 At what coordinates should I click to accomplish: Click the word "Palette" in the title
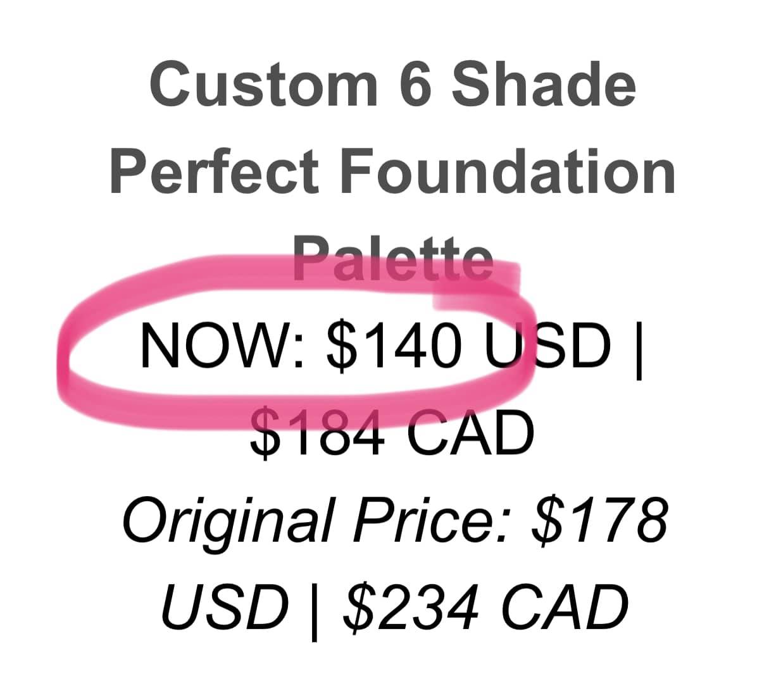(392, 259)
